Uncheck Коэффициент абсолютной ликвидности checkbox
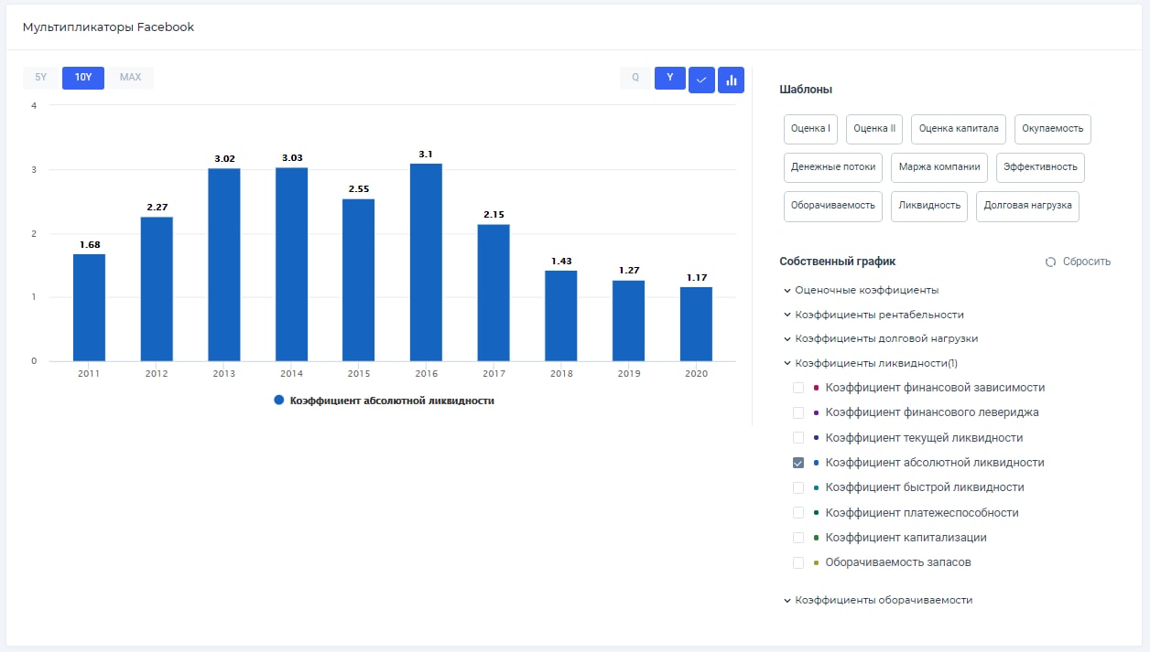 pos(798,463)
